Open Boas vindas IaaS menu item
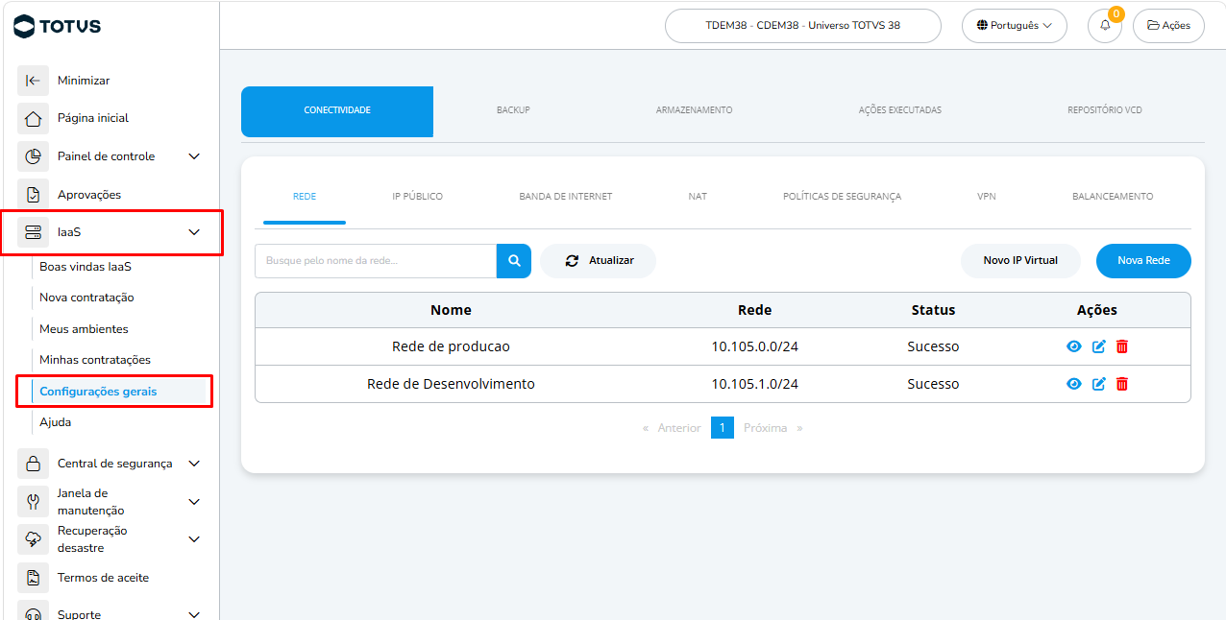The image size is (1226, 620). (x=86, y=267)
